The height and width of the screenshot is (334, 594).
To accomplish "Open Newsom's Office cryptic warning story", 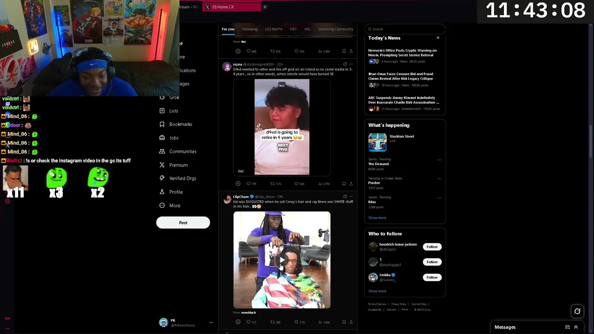I will (x=405, y=56).
